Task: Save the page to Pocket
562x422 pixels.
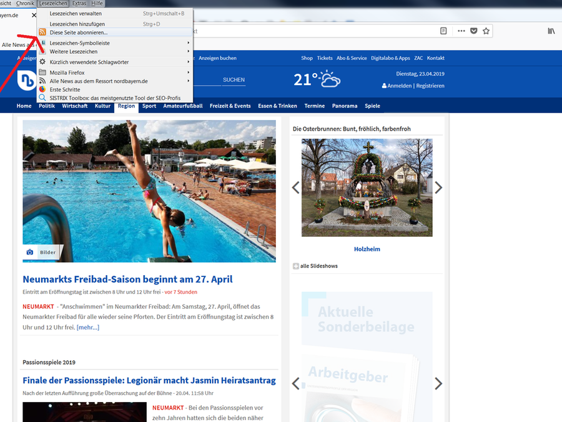Action: (473, 31)
